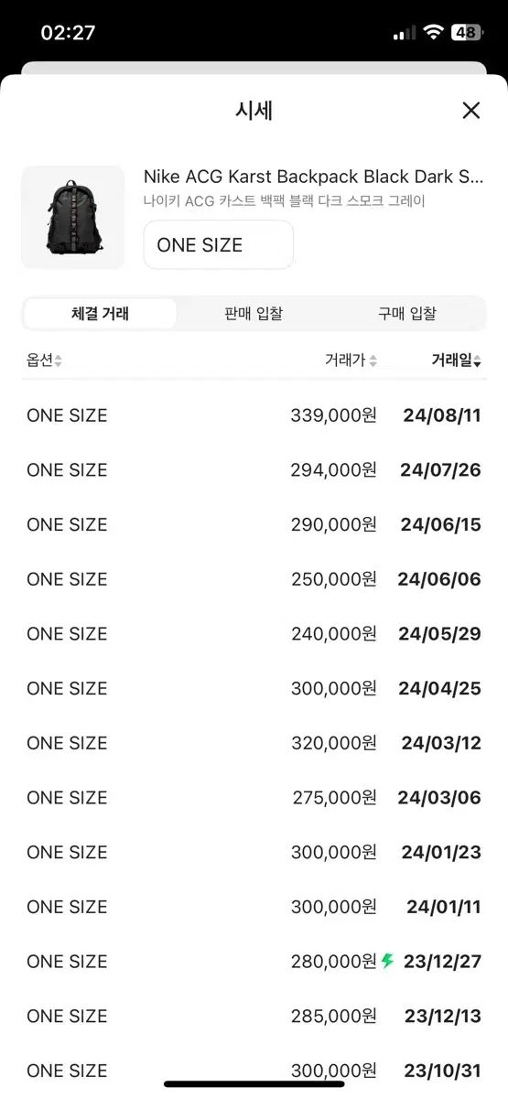Select the 24/08/11 339,000원 transaction row
The height and width of the screenshot is (1098, 508).
tap(254, 415)
